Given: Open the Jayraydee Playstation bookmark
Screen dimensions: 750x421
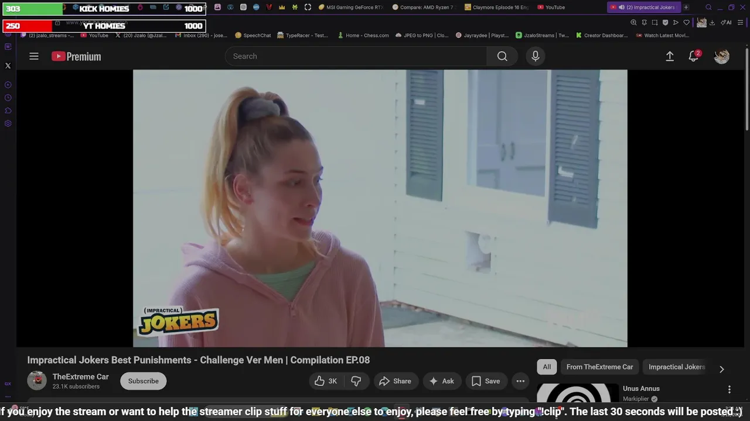Looking at the screenshot, I should (x=482, y=35).
